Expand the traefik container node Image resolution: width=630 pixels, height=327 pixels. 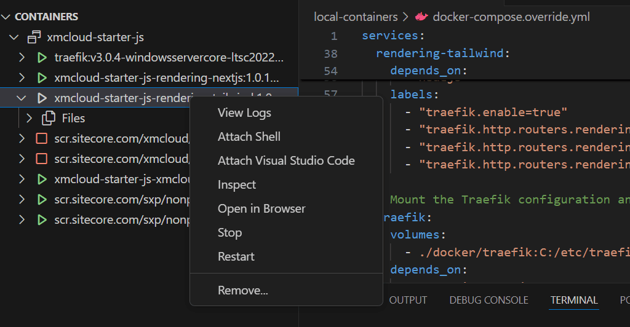[x=22, y=58]
